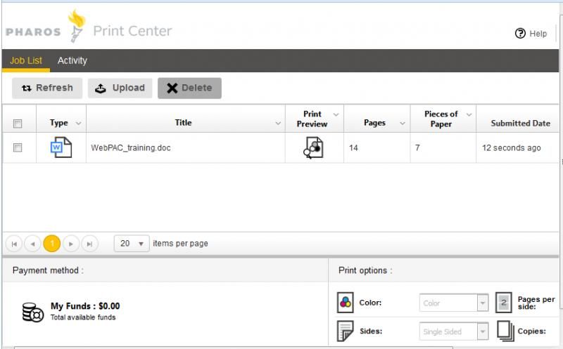
Task: Click the Sides page icon
Action: tap(346, 331)
